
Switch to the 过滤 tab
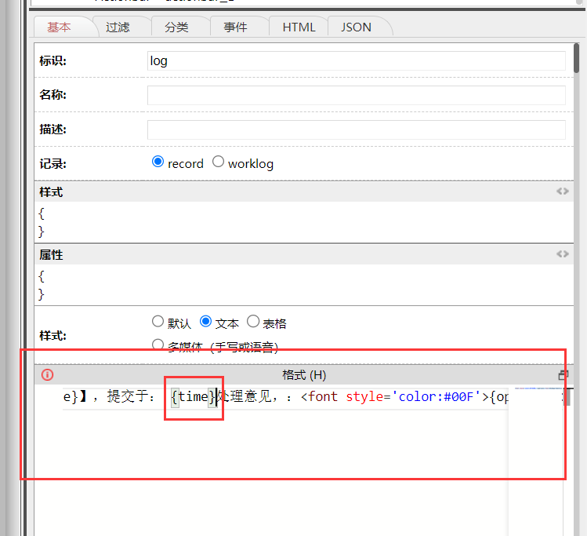[118, 27]
